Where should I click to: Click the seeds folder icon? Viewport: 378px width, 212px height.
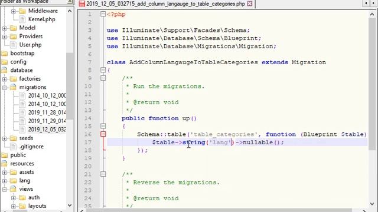[x=13, y=138]
